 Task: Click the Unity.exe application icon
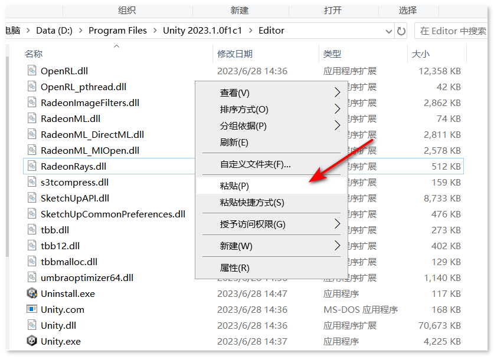pyautogui.click(x=32, y=341)
